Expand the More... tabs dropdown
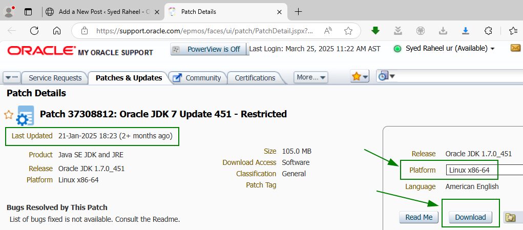The width and height of the screenshot is (523, 230). point(311,77)
